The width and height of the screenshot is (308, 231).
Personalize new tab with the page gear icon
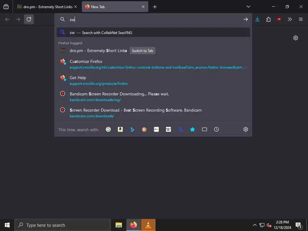tap(296, 38)
